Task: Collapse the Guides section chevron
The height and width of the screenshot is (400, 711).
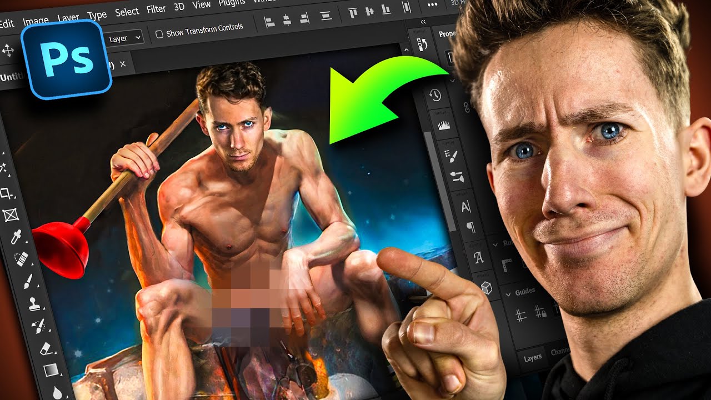Action: (507, 293)
